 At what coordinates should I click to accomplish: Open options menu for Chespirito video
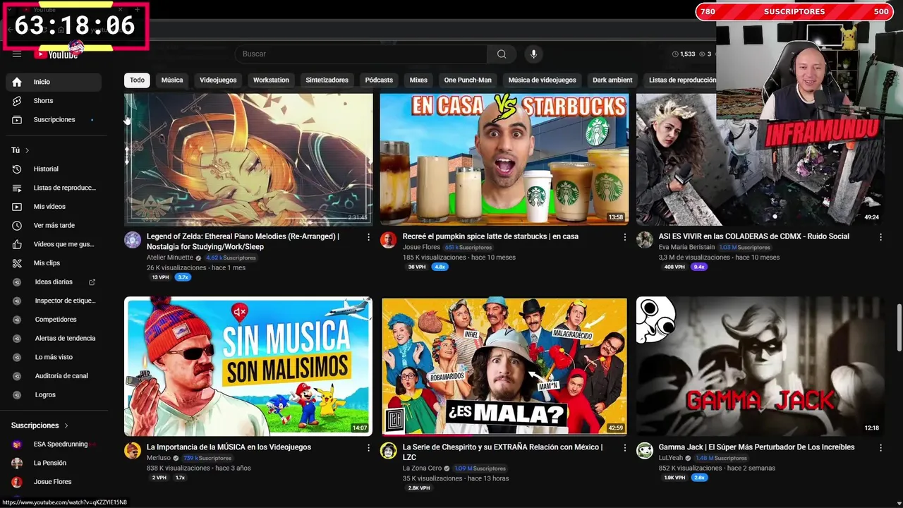[624, 448]
